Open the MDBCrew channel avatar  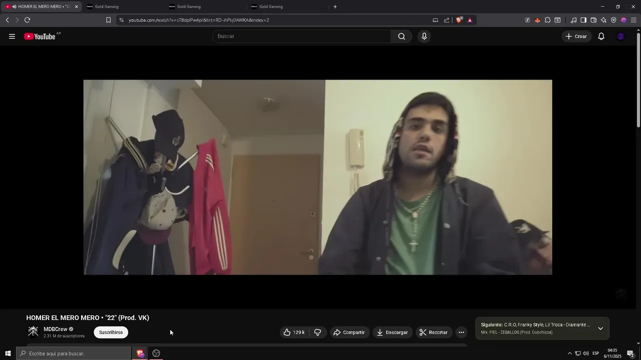tap(33, 332)
